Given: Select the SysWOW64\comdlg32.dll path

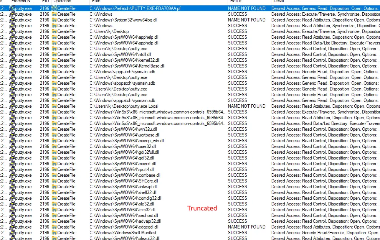Looking at the screenshot, I should [x=125, y=198].
